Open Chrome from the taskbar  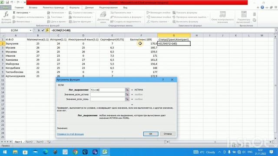coord(75,152)
